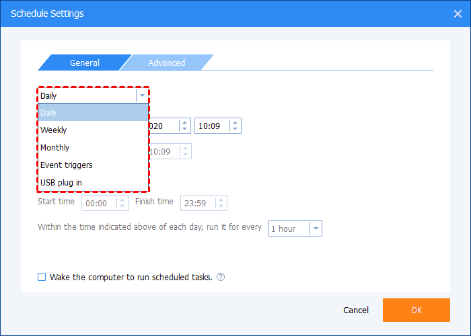Image resolution: width=471 pixels, height=336 pixels.
Task: Click the Cancel button
Action: click(356, 310)
